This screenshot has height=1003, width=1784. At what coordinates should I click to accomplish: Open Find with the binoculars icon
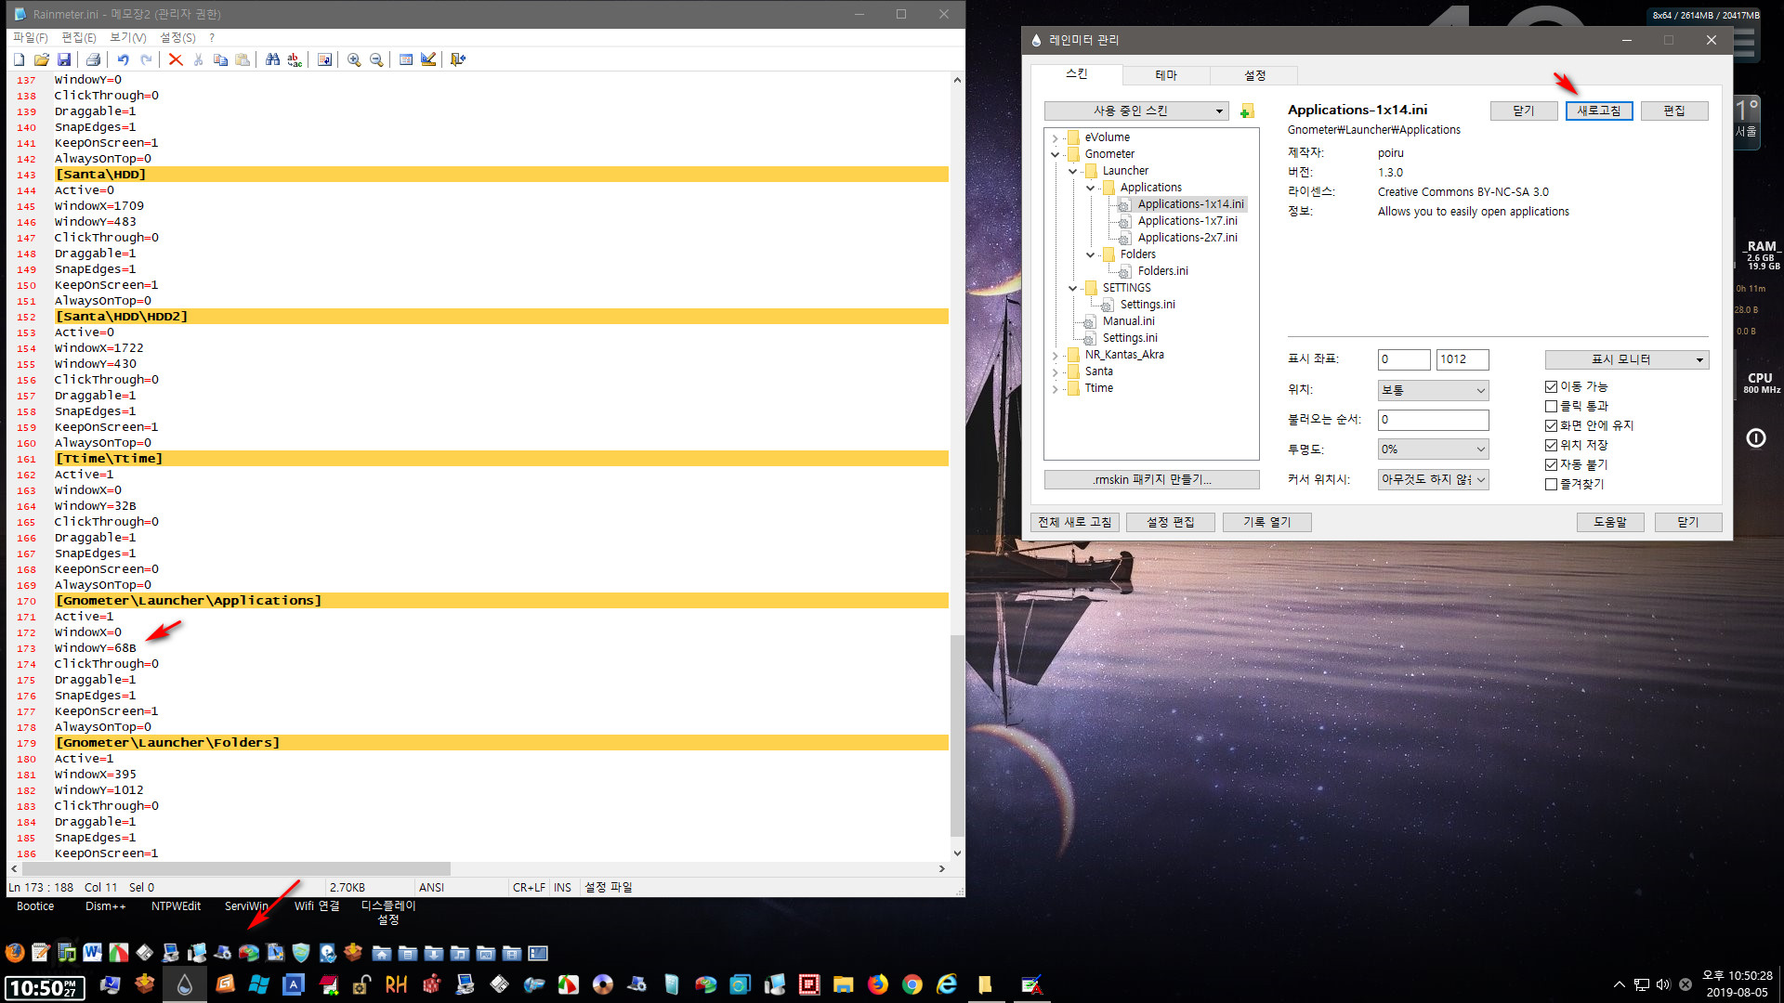click(272, 59)
